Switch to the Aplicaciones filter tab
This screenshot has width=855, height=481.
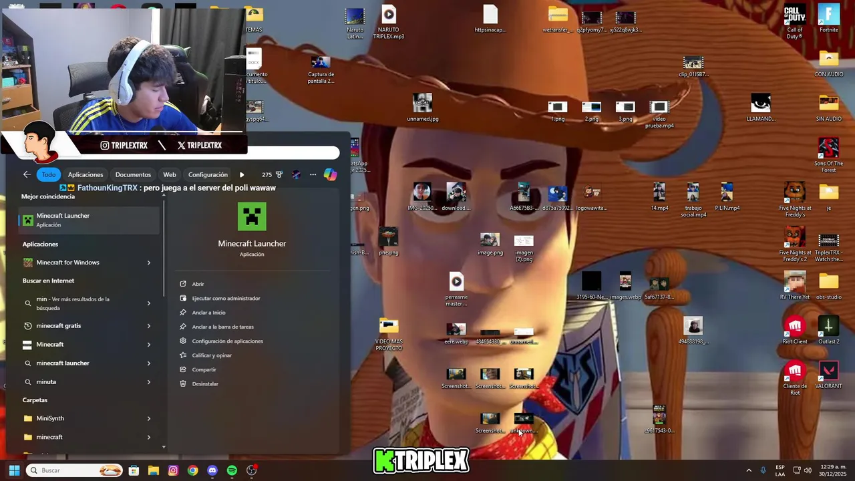[x=85, y=174]
